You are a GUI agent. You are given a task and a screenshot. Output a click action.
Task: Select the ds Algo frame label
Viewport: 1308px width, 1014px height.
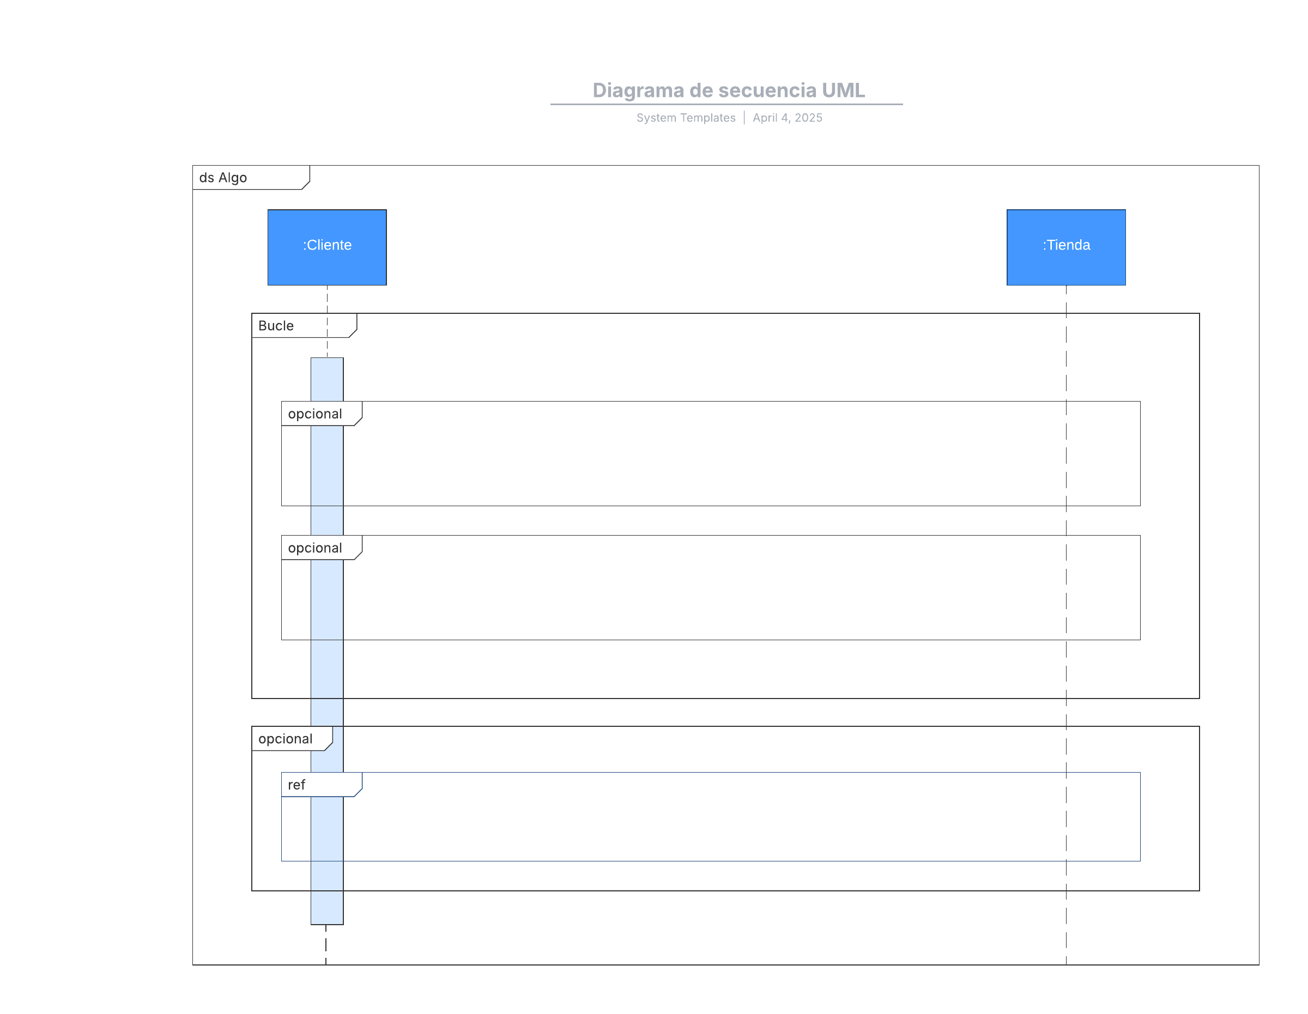coord(223,178)
